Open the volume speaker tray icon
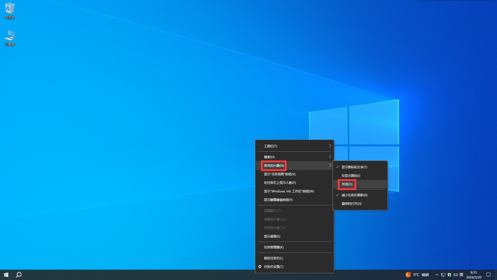 tap(455, 275)
